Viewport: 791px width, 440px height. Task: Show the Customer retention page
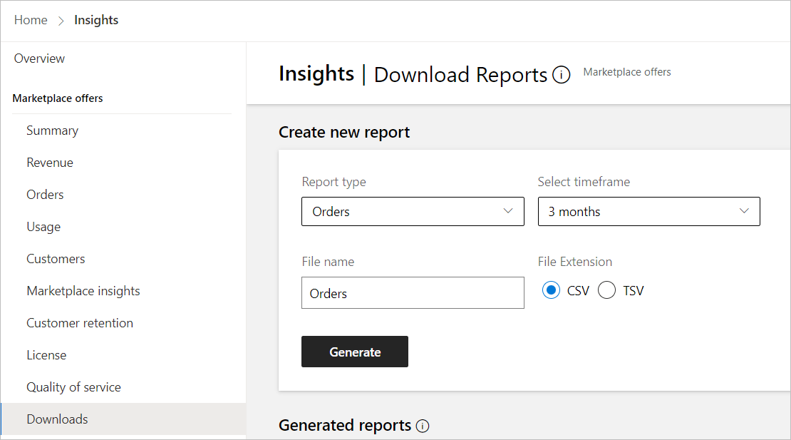pyautogui.click(x=80, y=323)
